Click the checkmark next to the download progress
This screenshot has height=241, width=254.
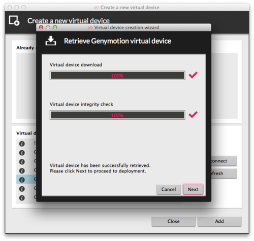pyautogui.click(x=193, y=75)
